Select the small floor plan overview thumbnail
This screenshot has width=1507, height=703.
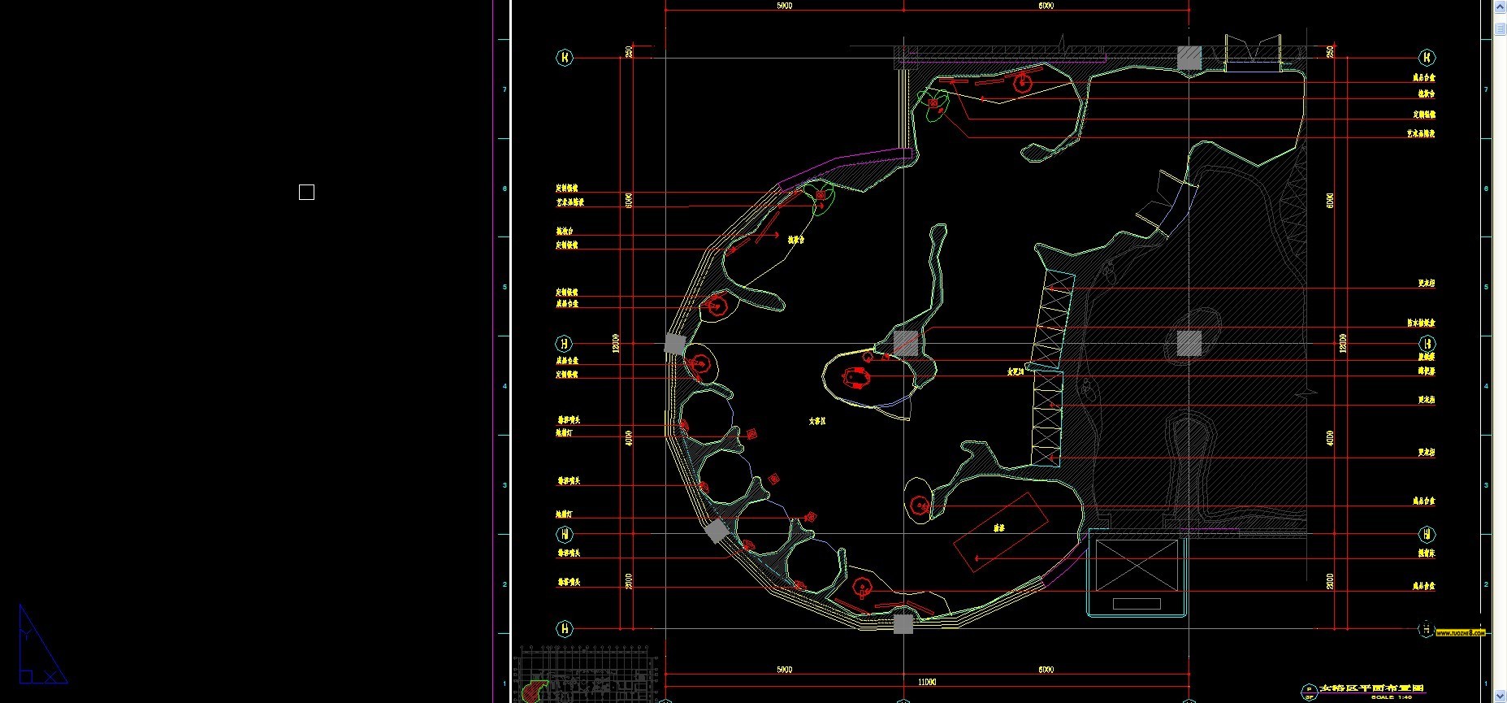point(585,674)
